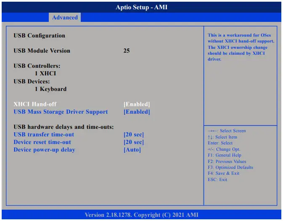Click the 1 XHCI entry
Screen dimensions: 283x221
pos(45,73)
